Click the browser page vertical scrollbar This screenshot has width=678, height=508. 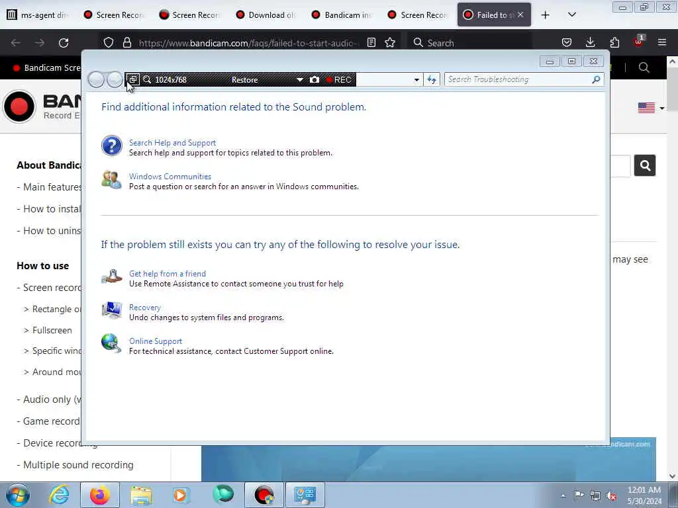(x=673, y=268)
